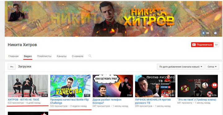This screenshot has width=223, height=115.
Task: Click the text 623 просмотра
Action: 16,103
